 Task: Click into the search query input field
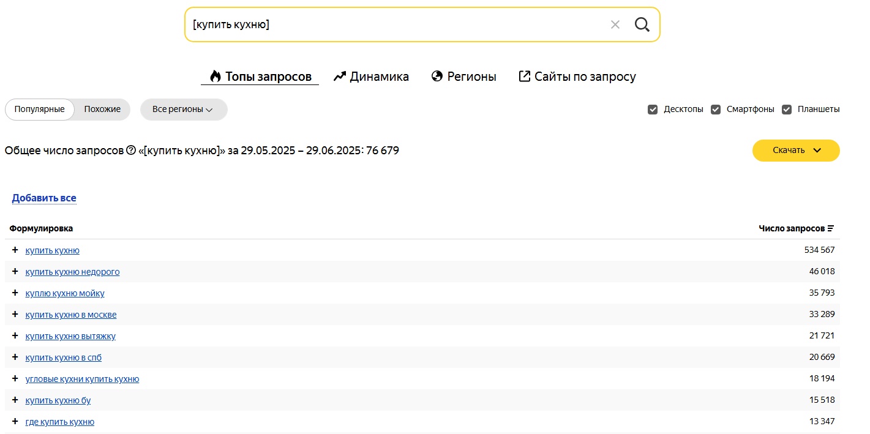[392, 24]
